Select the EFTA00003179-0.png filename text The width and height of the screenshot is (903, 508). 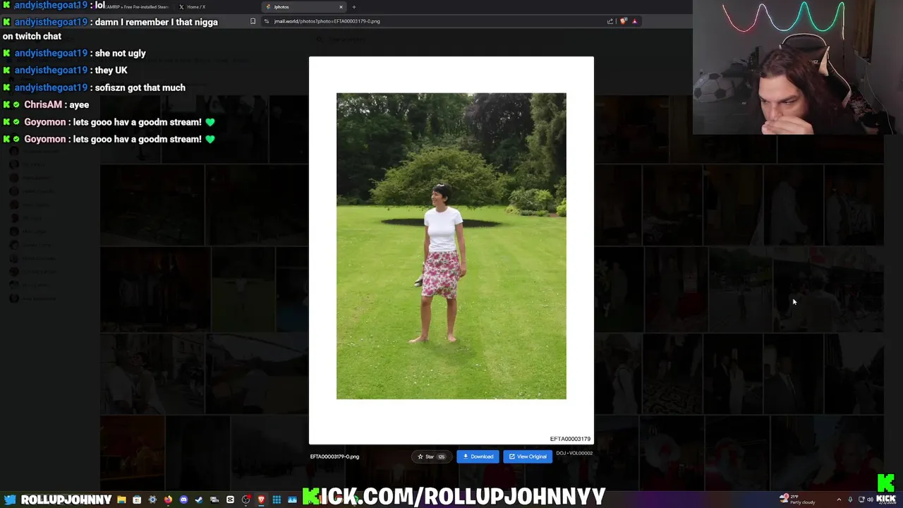(x=334, y=456)
